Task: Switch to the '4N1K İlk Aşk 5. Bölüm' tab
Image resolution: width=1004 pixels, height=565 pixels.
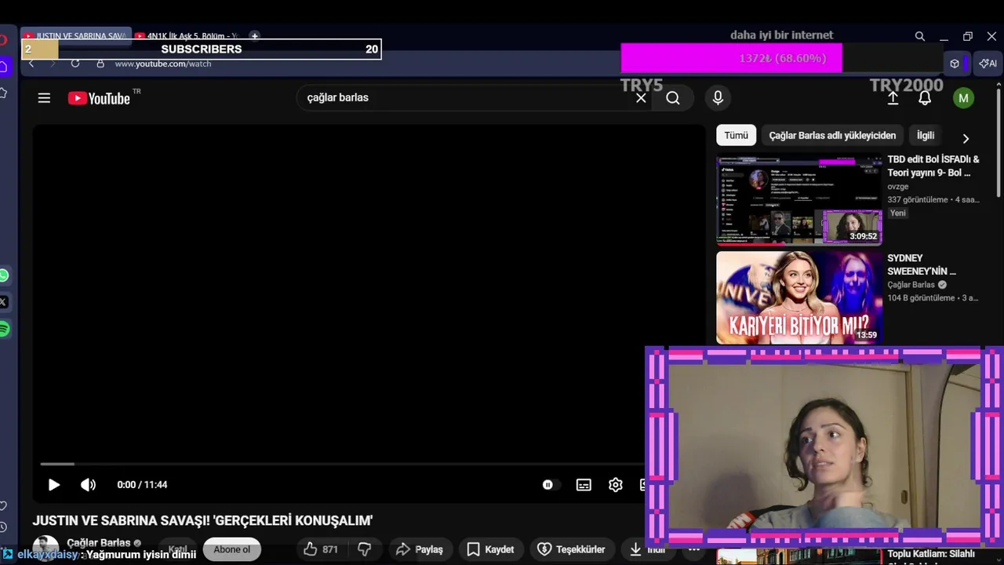Action: tap(188, 36)
